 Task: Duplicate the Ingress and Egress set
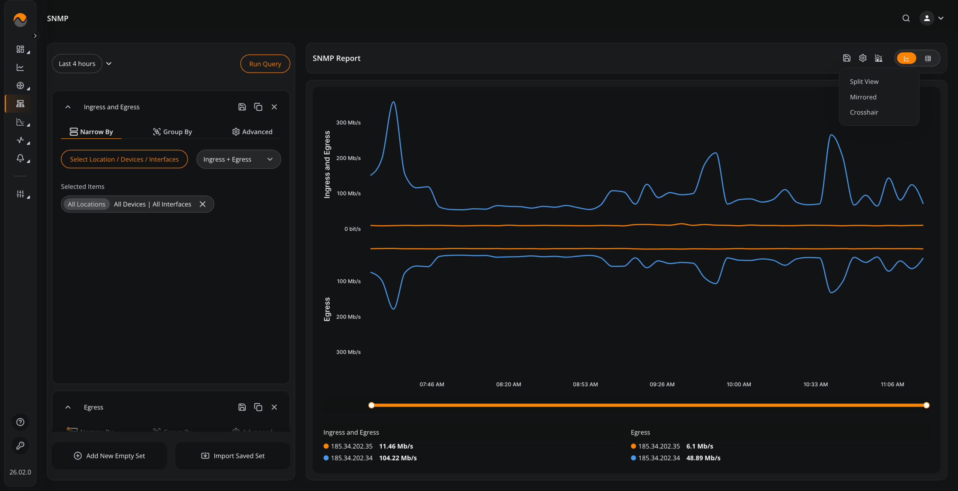pyautogui.click(x=258, y=107)
